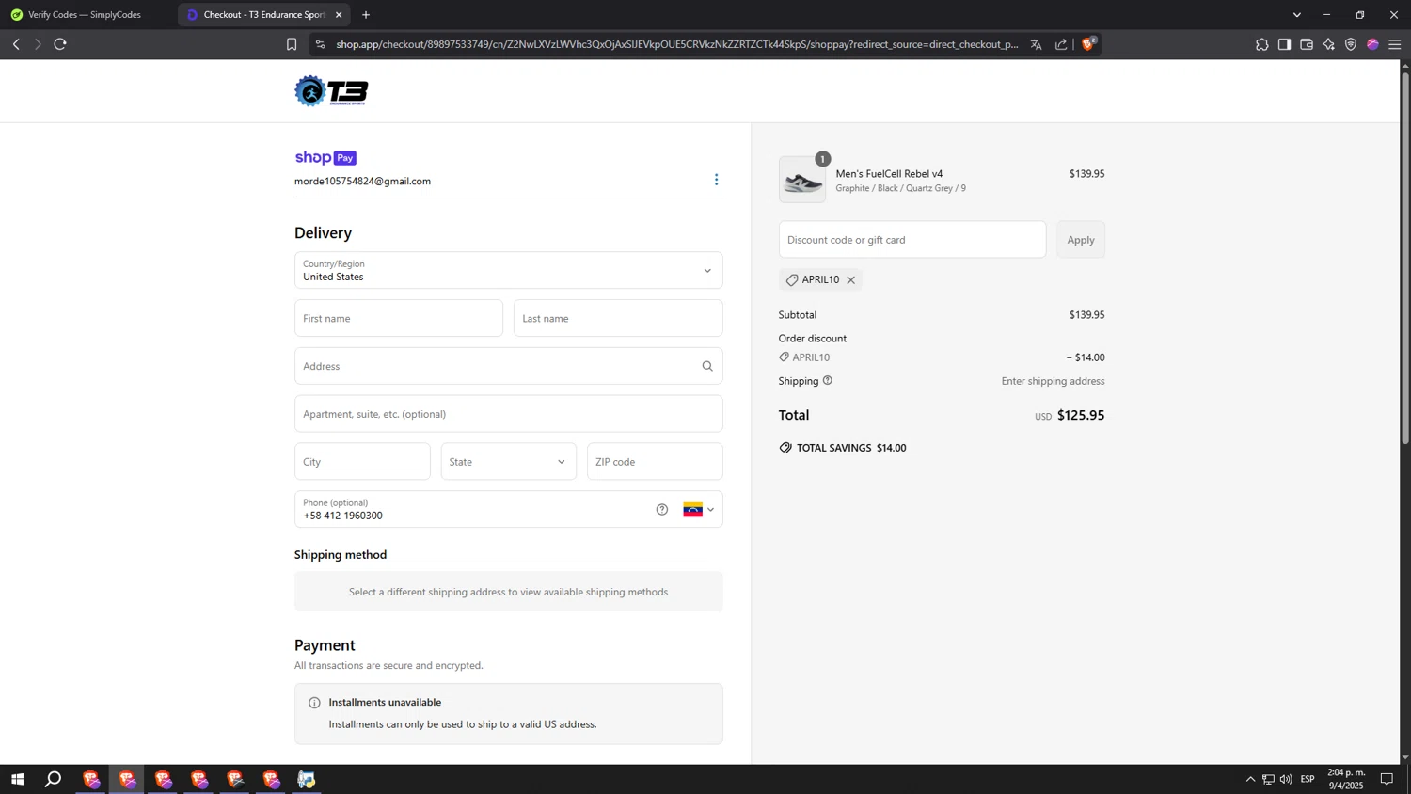1411x794 pixels.
Task: Open the Brave VPN shield icon
Action: [x=1351, y=44]
